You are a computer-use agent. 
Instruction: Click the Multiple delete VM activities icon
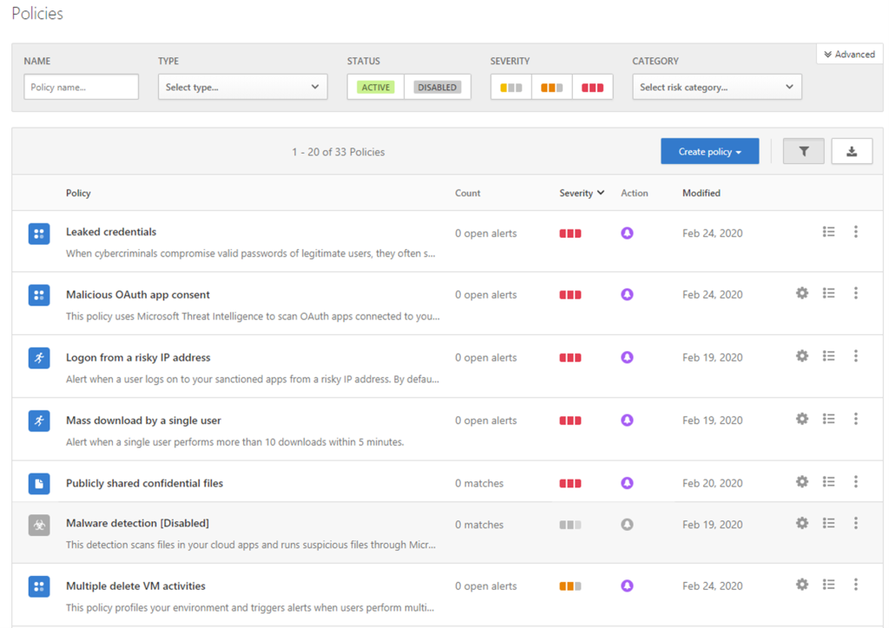pos(39,586)
